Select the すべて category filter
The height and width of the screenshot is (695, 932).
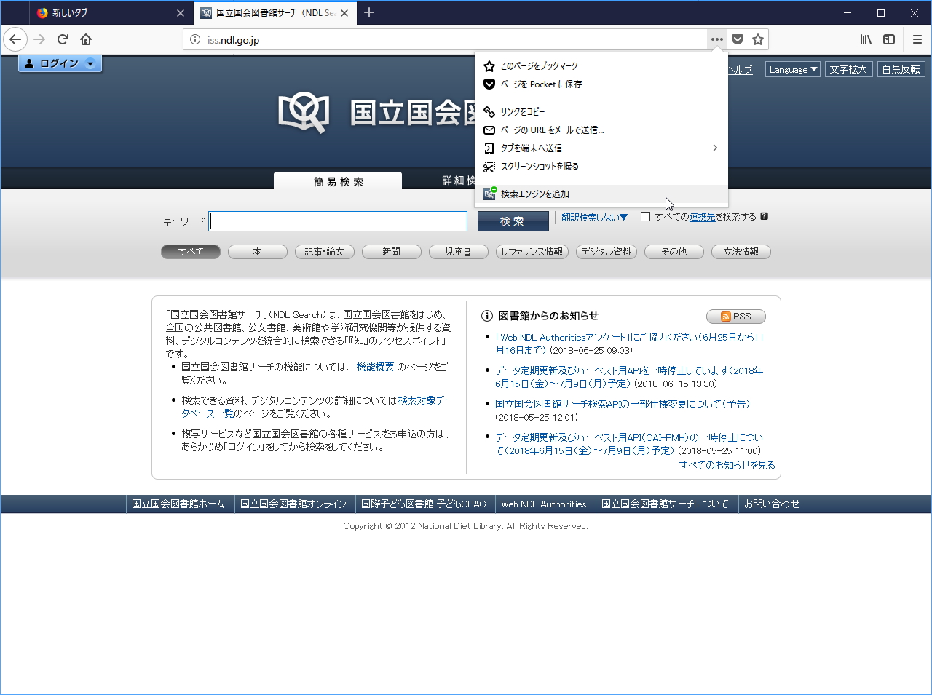191,252
